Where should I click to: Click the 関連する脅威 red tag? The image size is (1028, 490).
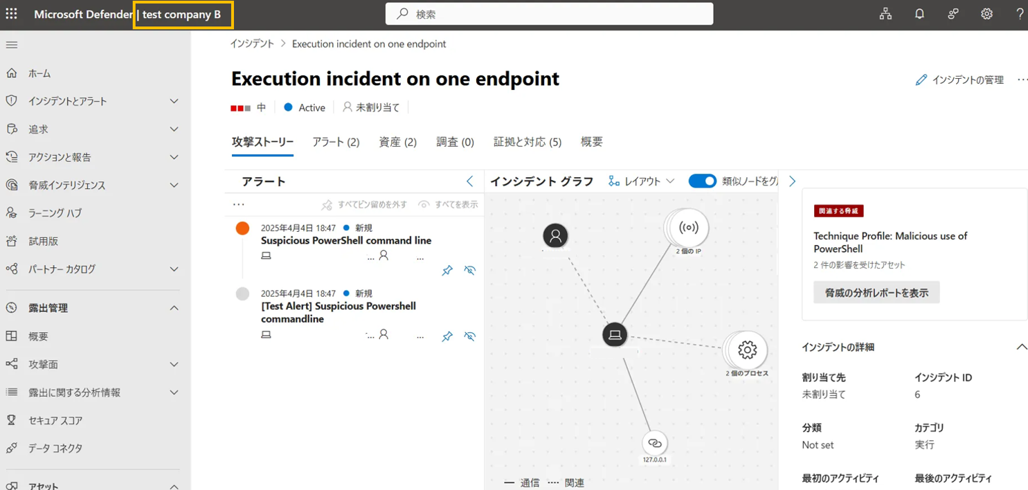[838, 211]
